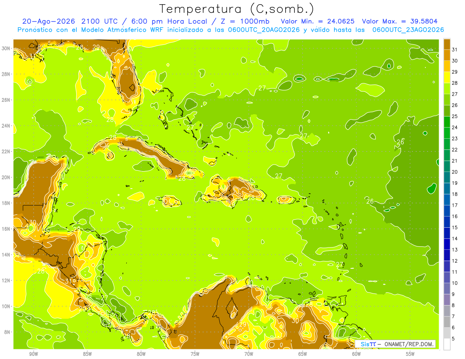
Task: Click the 31 value on the color scale legend
Action: [x=455, y=50]
